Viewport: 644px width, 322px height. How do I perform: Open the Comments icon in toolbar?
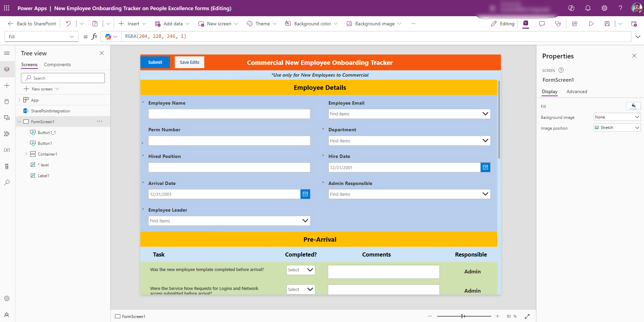[542, 24]
